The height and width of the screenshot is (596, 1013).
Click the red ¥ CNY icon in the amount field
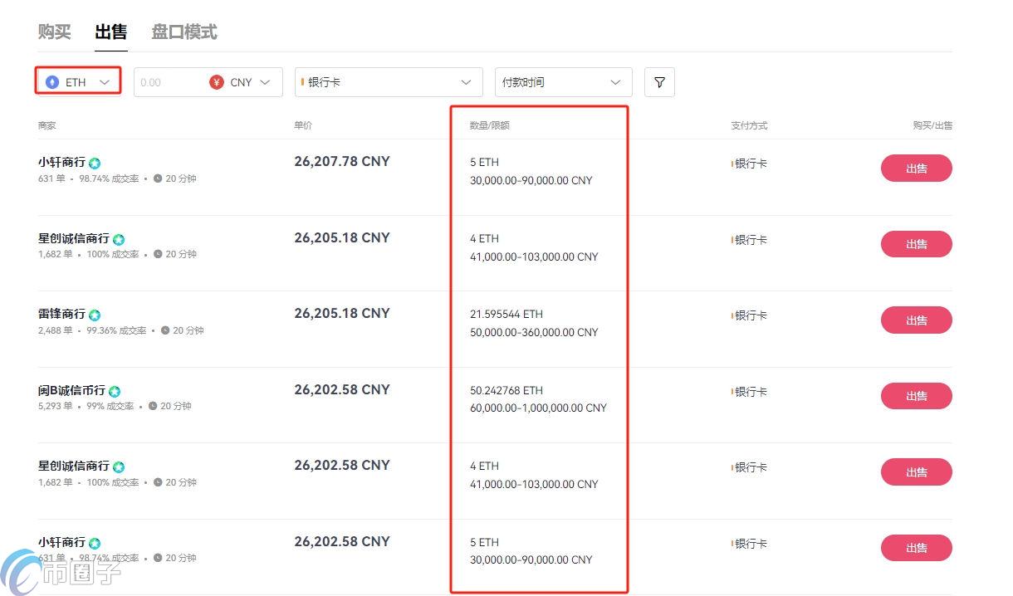click(216, 81)
